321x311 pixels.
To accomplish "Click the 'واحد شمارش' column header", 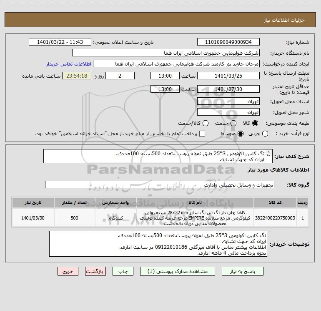I will (x=115, y=203).
